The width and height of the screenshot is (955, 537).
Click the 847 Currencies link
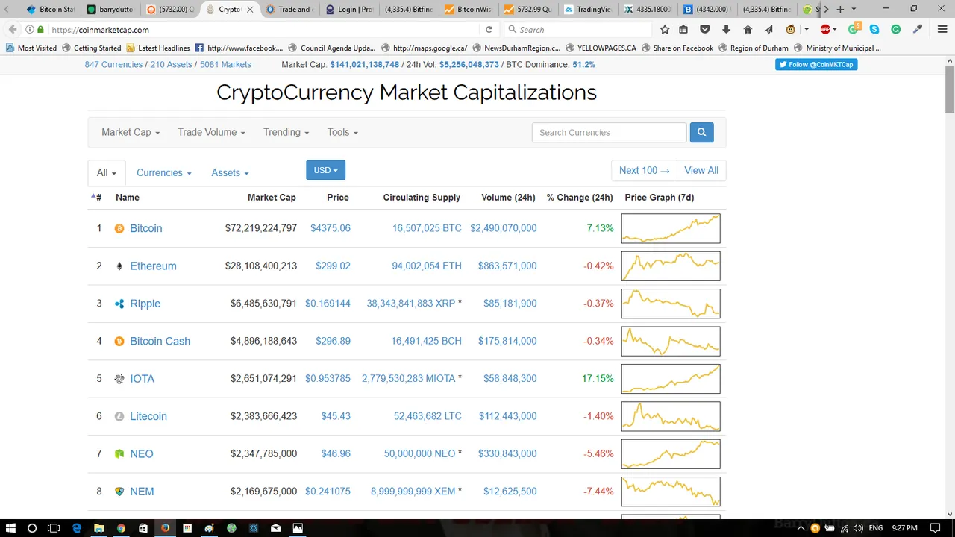pos(113,65)
